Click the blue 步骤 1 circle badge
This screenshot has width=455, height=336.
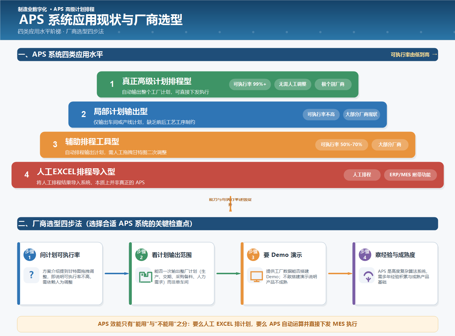coord(30,255)
